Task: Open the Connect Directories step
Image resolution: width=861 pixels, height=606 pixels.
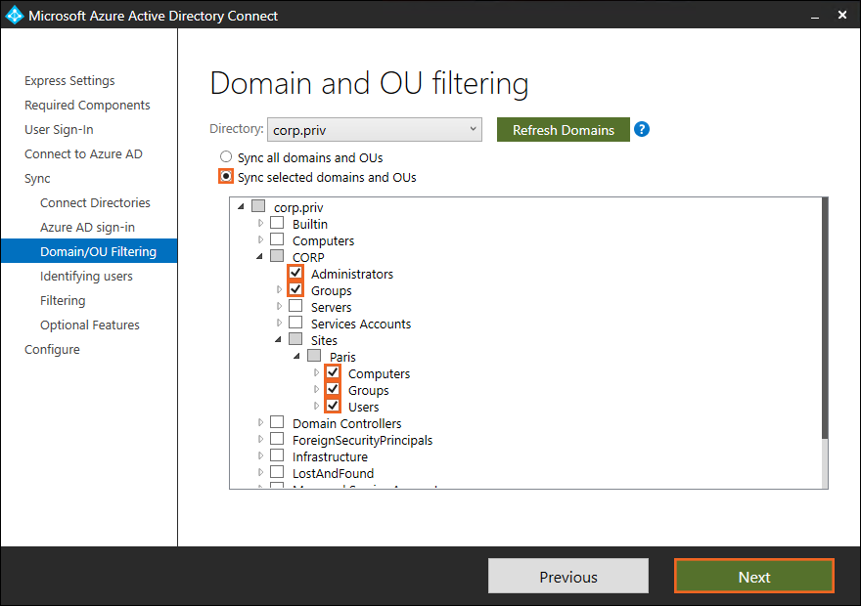Action: point(95,202)
